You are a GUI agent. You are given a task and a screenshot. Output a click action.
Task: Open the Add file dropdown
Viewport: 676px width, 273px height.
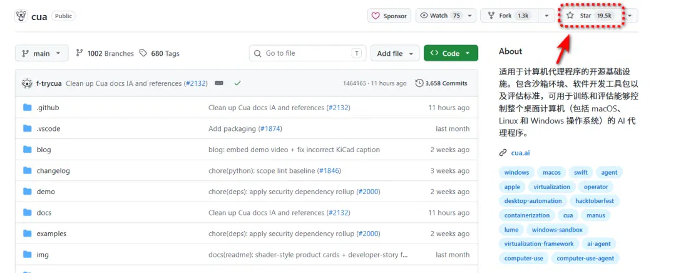tap(395, 53)
